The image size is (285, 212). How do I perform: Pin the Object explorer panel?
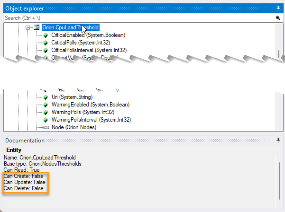pos(278,8)
